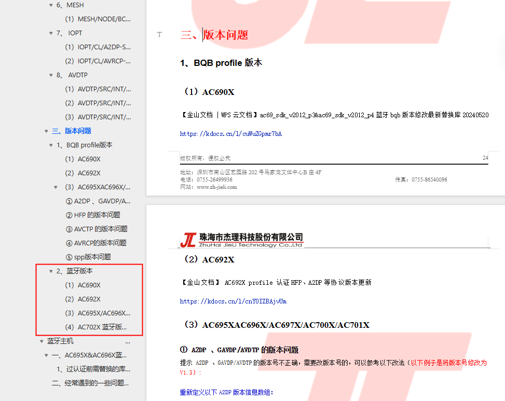The width and height of the screenshot is (505, 401).
Task: Select 2、蓝牙版本 in the outline
Action: tap(74, 271)
